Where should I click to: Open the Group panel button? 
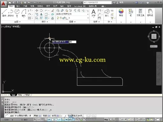tap(131, 12)
